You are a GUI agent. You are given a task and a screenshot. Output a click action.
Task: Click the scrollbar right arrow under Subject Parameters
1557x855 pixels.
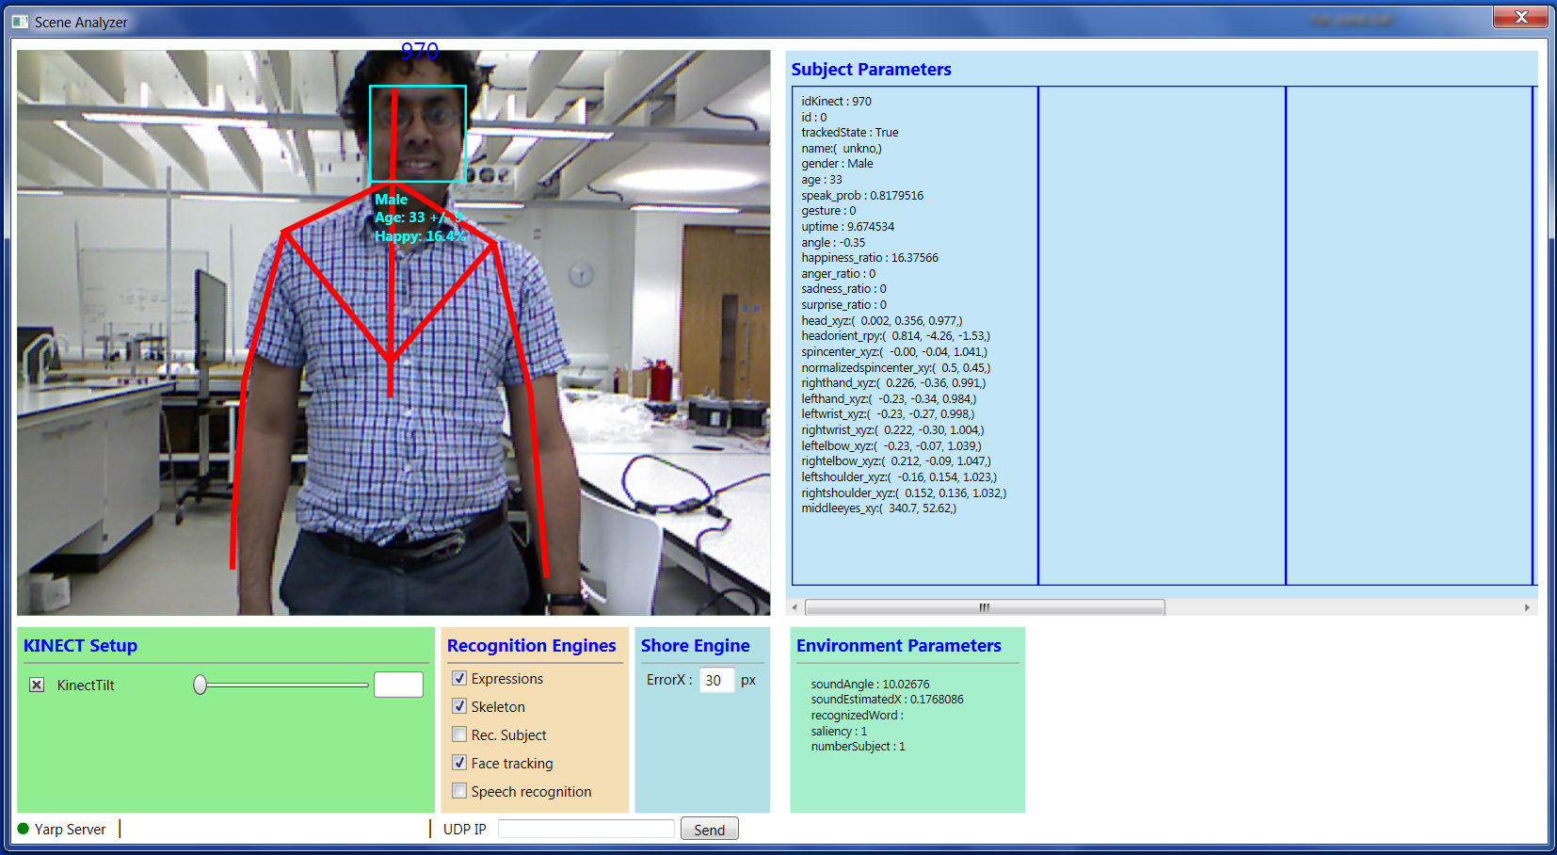(x=1527, y=607)
